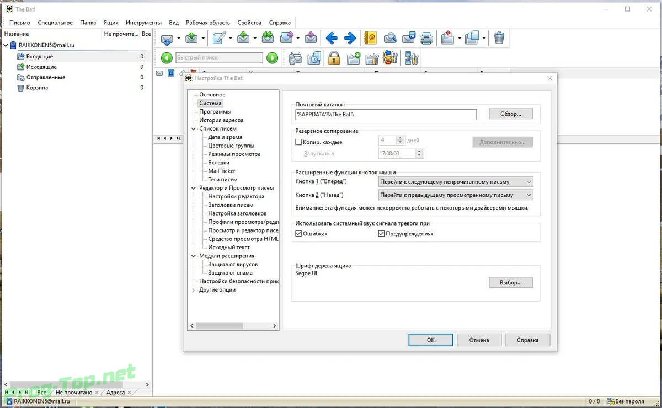Click the sorting office filters icon

click(x=390, y=57)
